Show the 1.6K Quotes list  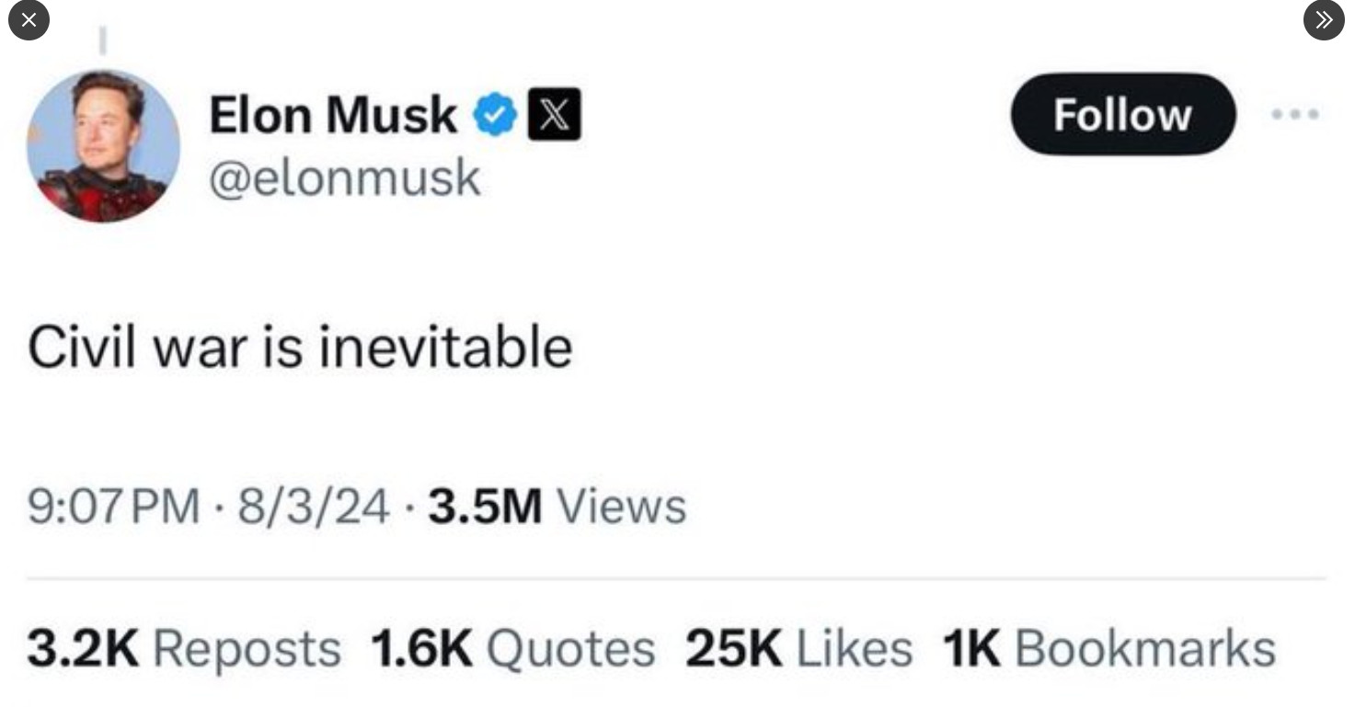pos(512,648)
